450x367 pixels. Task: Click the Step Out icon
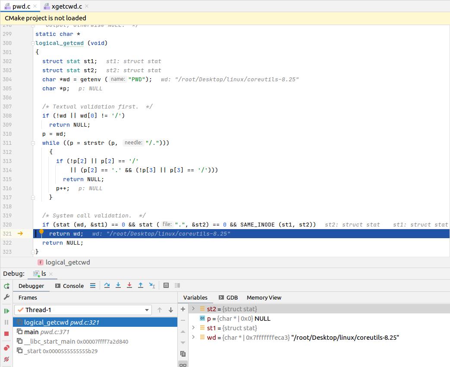point(140,285)
